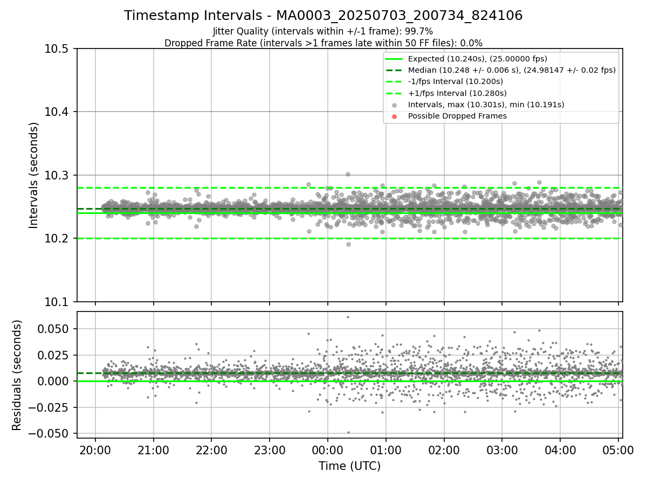Click legend entry 'Median (10.248 +/- 0.006 s)'

click(512, 70)
